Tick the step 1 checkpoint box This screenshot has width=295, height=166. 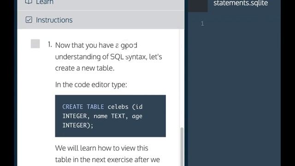[x=35, y=44]
